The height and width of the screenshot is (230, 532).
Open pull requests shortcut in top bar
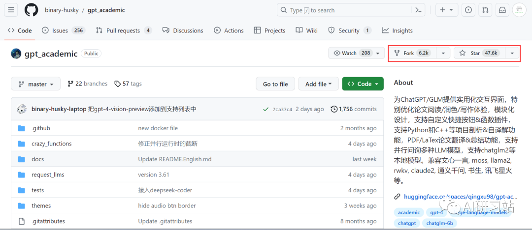click(x=485, y=10)
